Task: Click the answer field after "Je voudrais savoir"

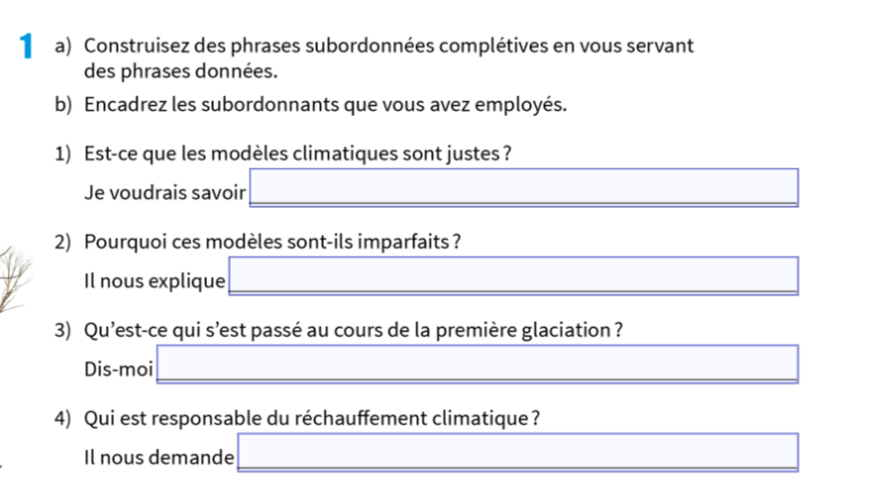Action: [523, 187]
